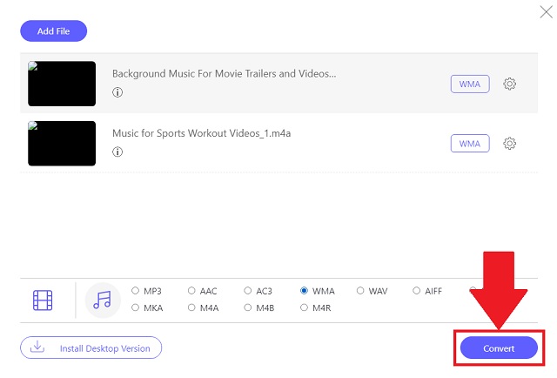
Task: Select thumbnail of Background Music file
Action: pos(62,84)
